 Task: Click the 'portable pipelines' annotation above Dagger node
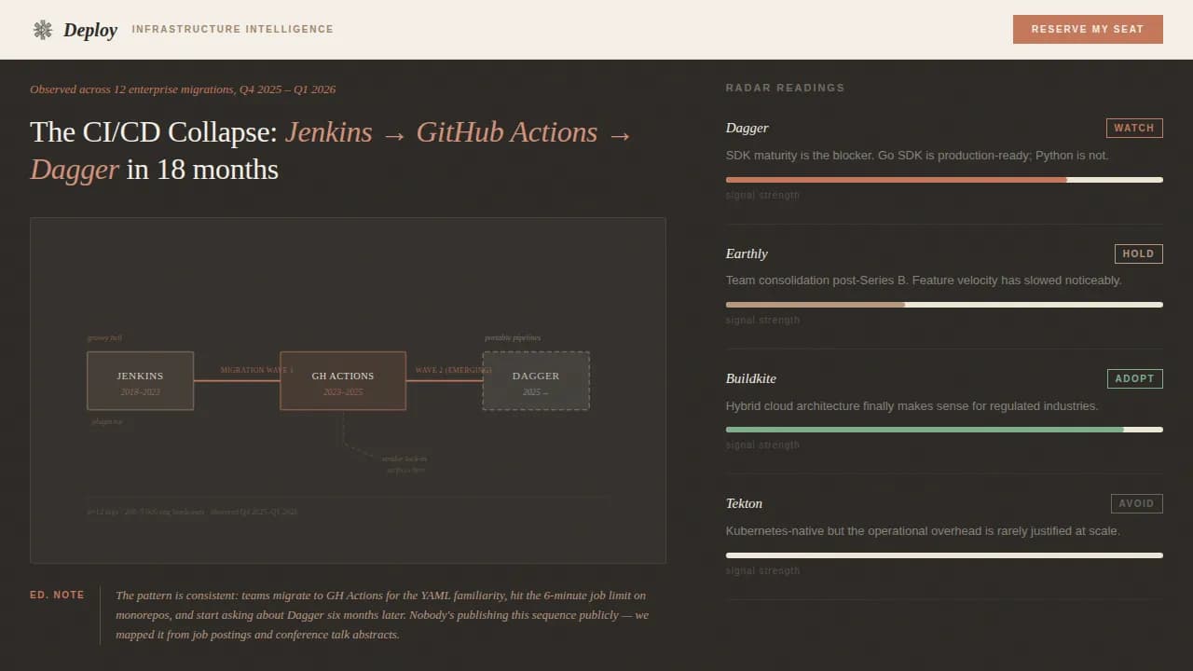pos(513,337)
